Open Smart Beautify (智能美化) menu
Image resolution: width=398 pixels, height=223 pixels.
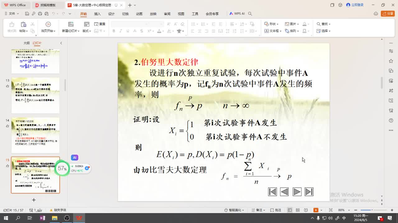coord(234,210)
